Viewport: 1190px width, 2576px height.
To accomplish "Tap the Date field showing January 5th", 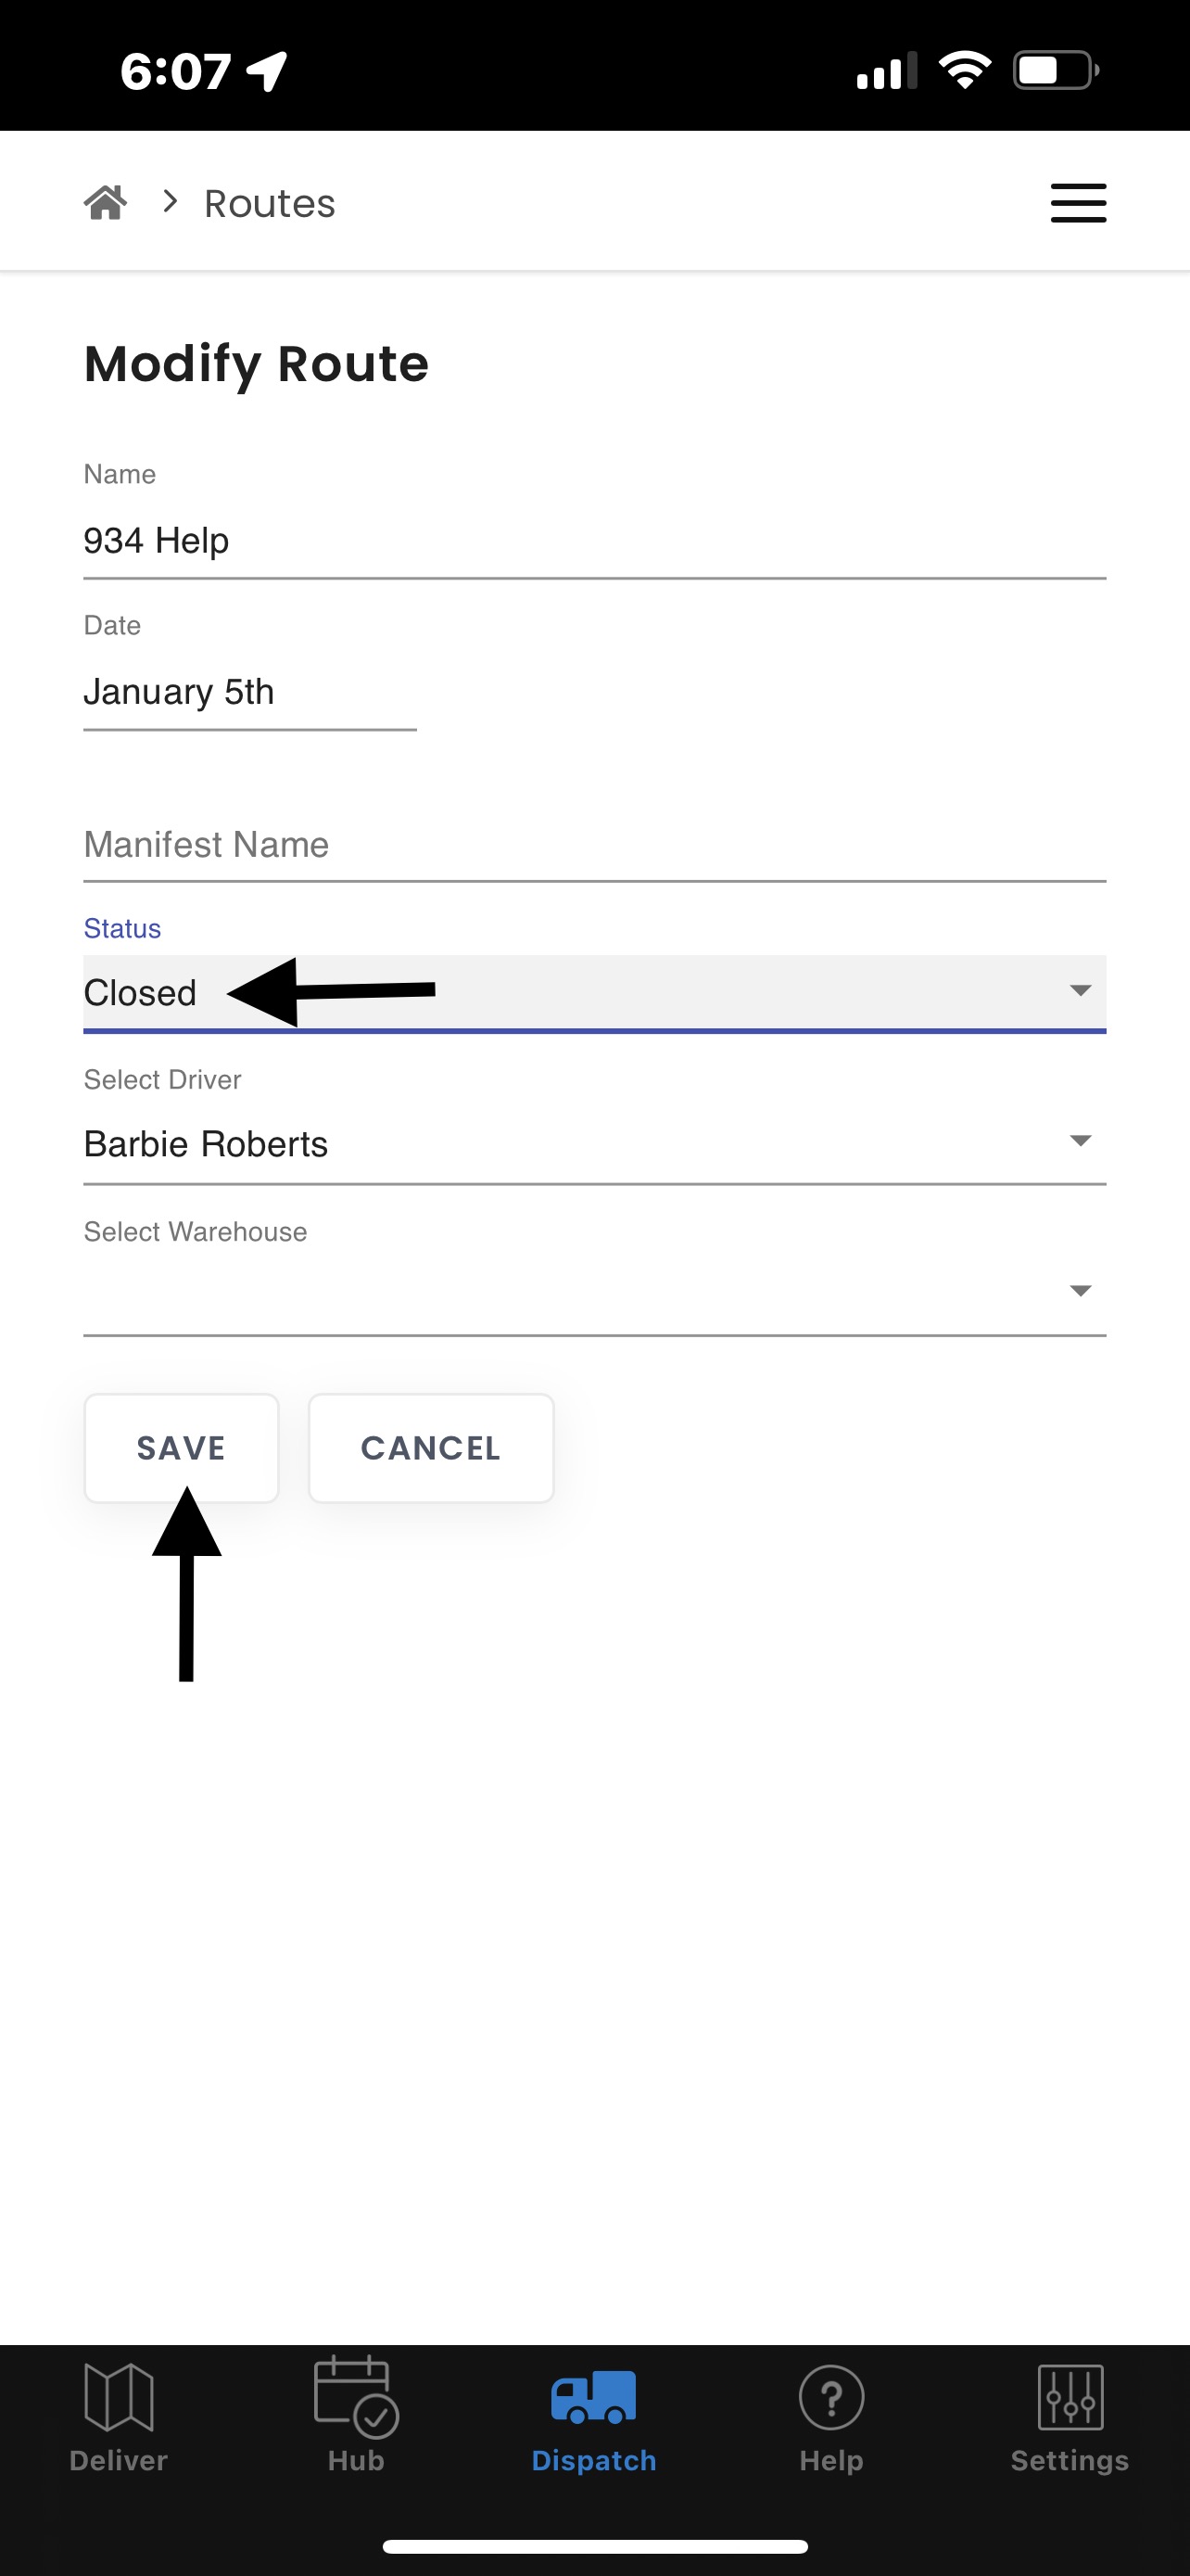I will pyautogui.click(x=248, y=692).
